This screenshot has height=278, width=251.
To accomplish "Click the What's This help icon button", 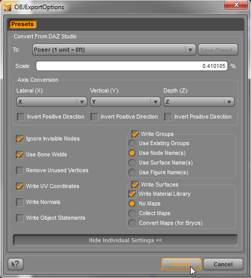I will click(x=16, y=264).
